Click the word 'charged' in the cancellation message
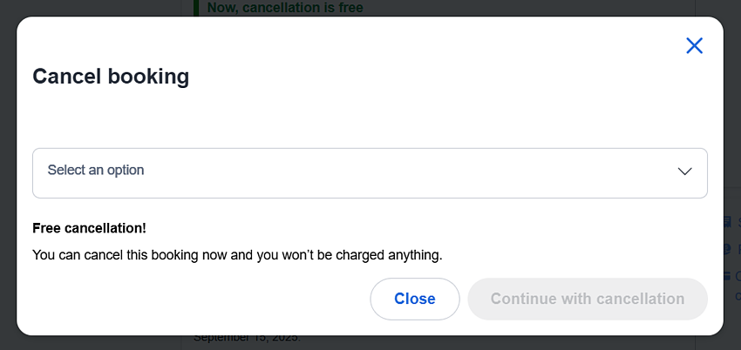 pyautogui.click(x=362, y=255)
